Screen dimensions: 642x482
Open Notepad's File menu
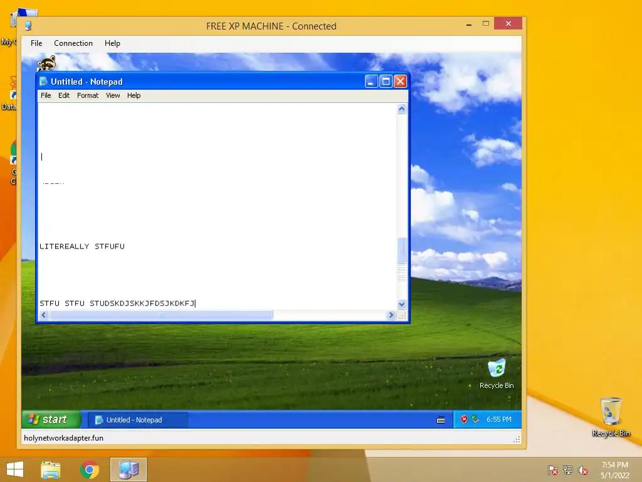pyautogui.click(x=46, y=95)
